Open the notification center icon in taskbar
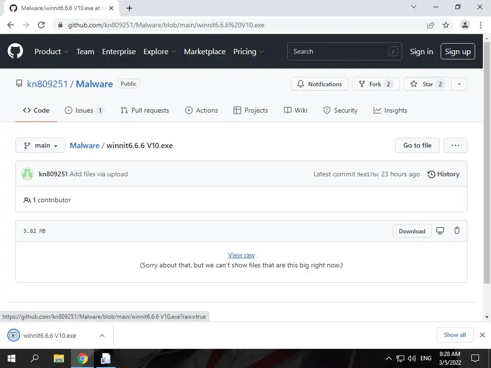 pos(475,358)
